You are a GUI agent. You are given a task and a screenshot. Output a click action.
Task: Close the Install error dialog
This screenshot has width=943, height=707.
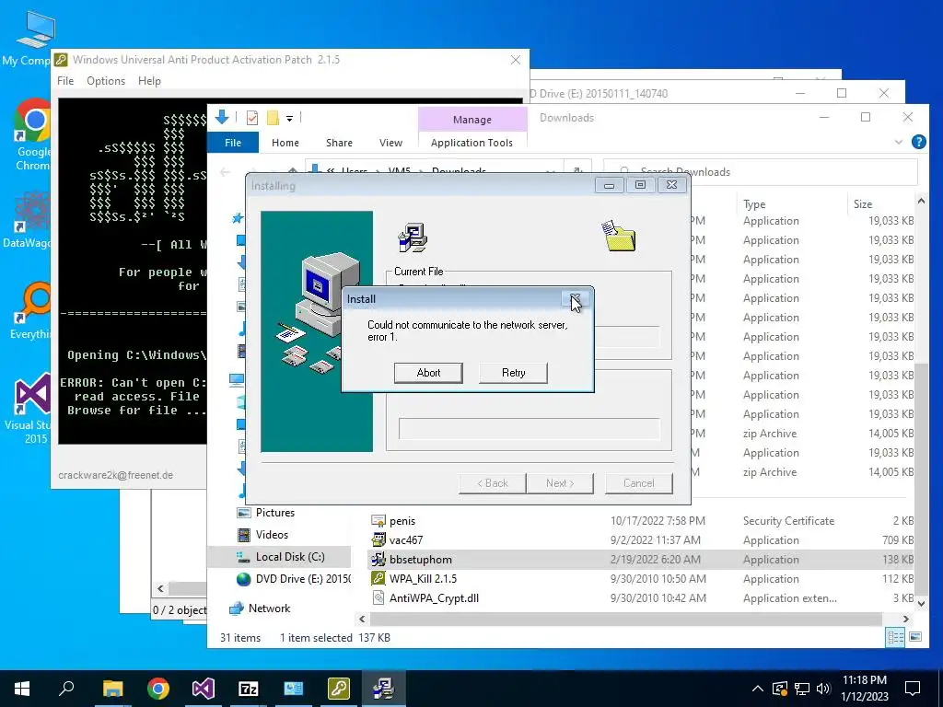coord(576,299)
